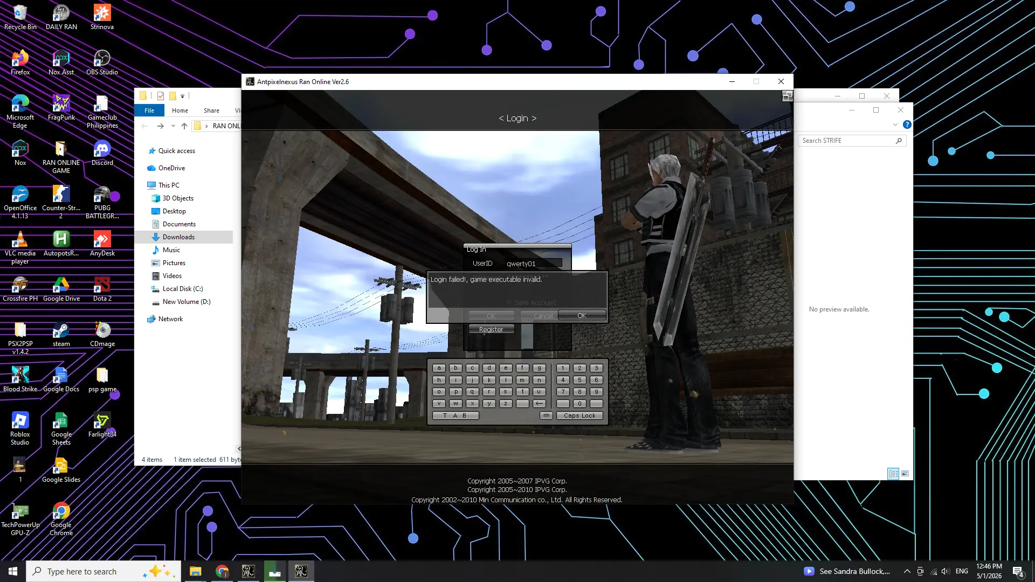This screenshot has width=1035, height=582.
Task: Open Microsoft Edge desktop icon
Action: [20, 112]
